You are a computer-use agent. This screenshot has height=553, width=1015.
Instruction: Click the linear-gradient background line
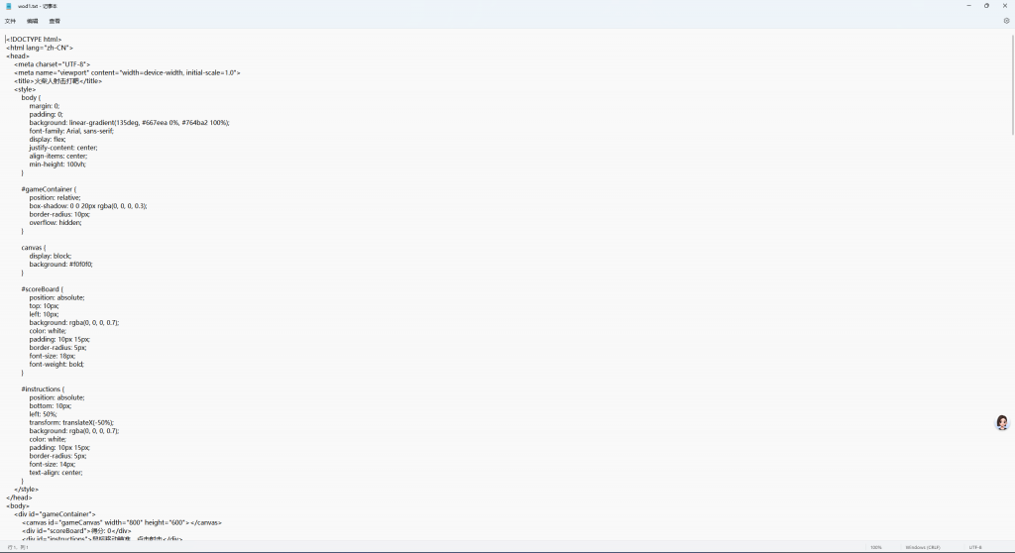pyautogui.click(x=129, y=123)
